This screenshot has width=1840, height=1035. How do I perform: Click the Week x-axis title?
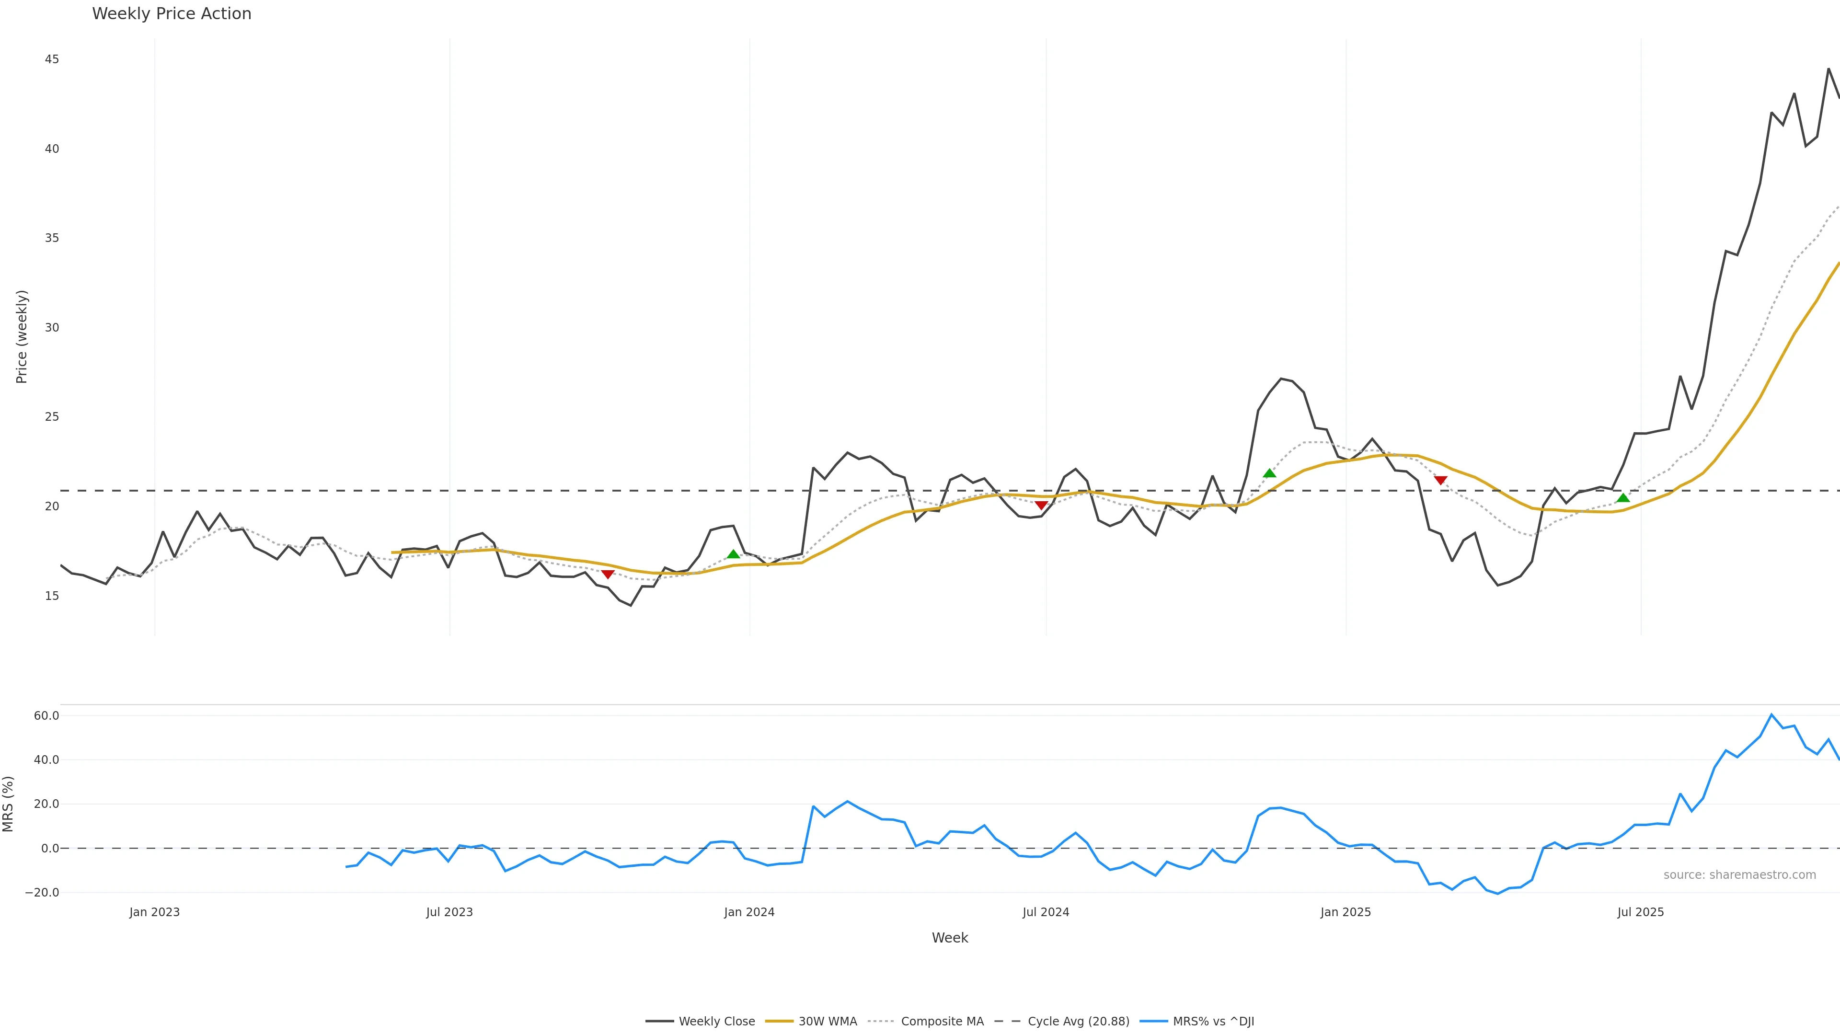[949, 938]
